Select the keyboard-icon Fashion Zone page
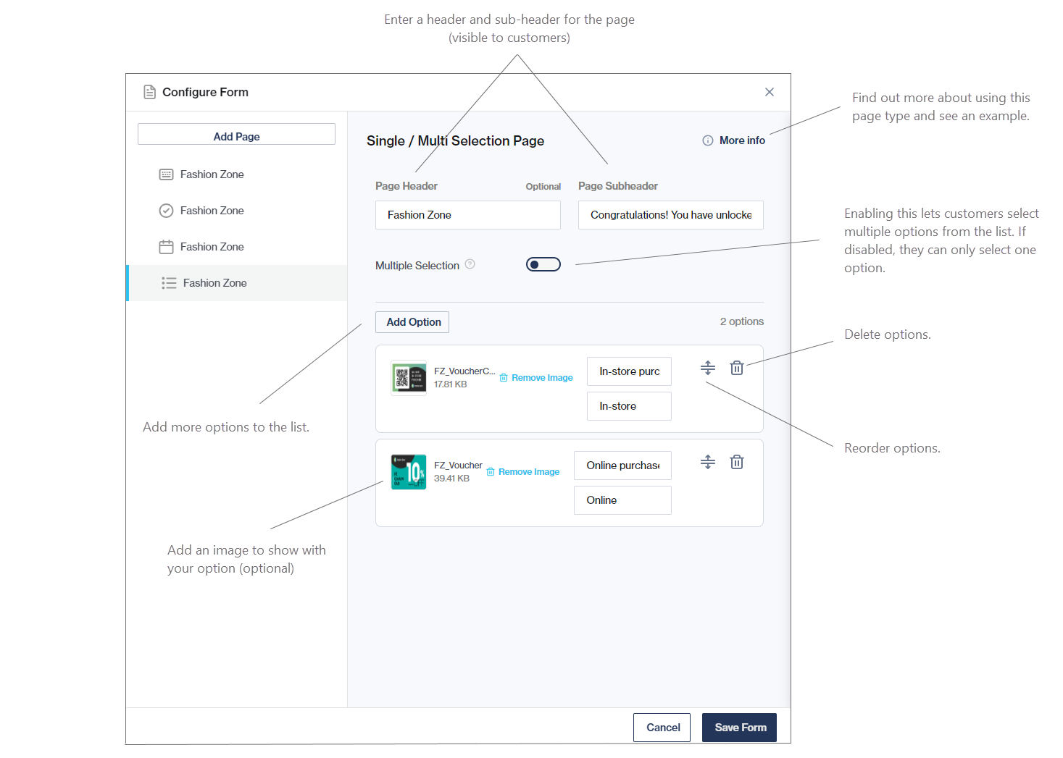This screenshot has width=1063, height=758. [x=212, y=174]
